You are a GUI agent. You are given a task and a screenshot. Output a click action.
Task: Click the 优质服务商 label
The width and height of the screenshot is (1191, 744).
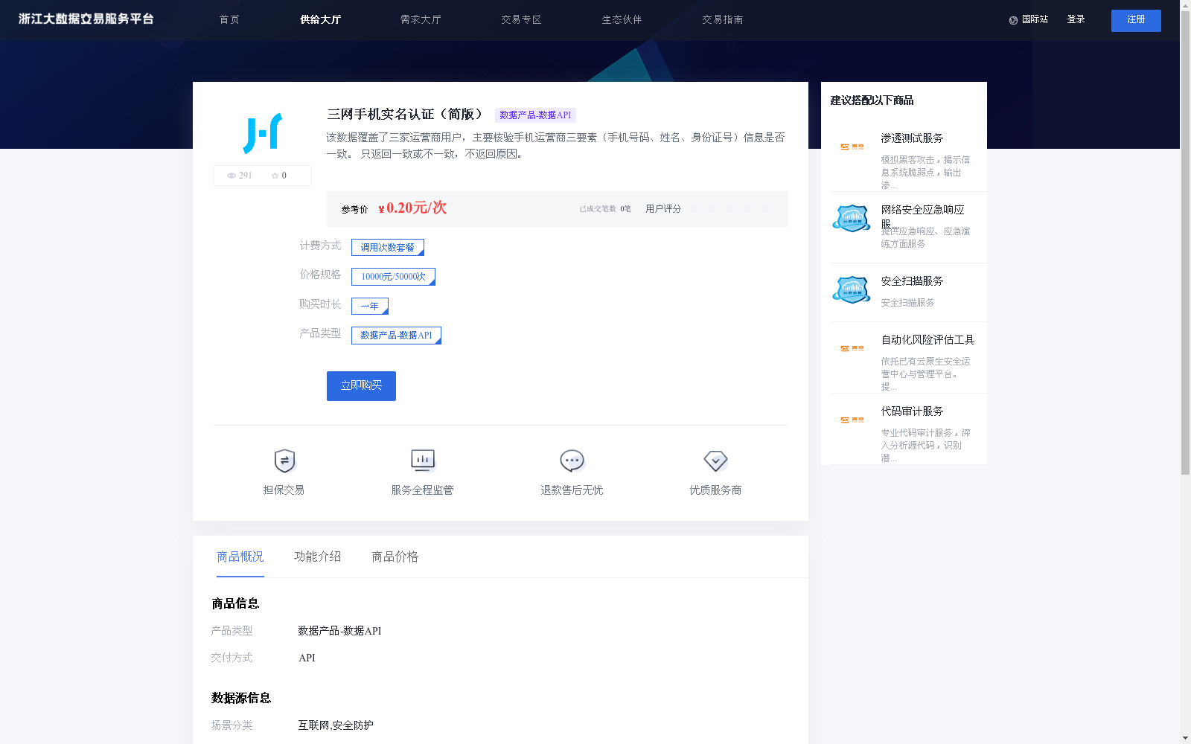click(x=715, y=490)
